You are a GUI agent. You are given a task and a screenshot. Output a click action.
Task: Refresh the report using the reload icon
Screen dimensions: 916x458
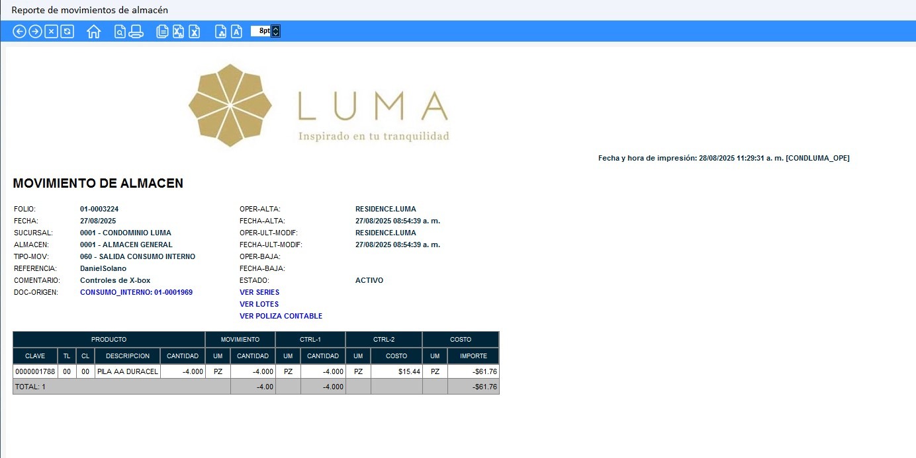point(67,31)
